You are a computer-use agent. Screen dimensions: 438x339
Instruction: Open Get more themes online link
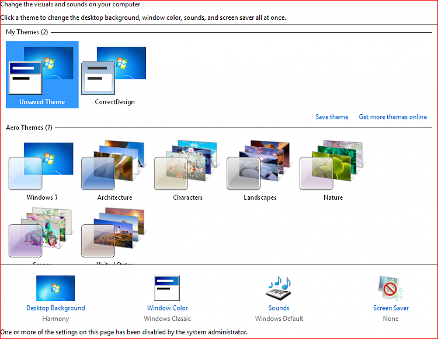(393, 116)
